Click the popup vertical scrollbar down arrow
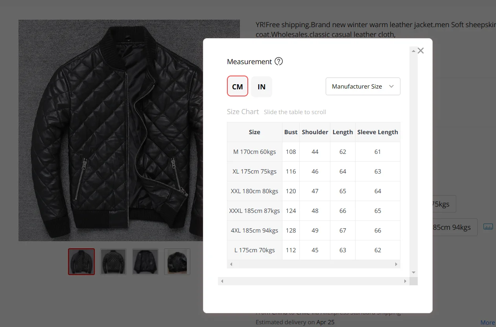 413,272
